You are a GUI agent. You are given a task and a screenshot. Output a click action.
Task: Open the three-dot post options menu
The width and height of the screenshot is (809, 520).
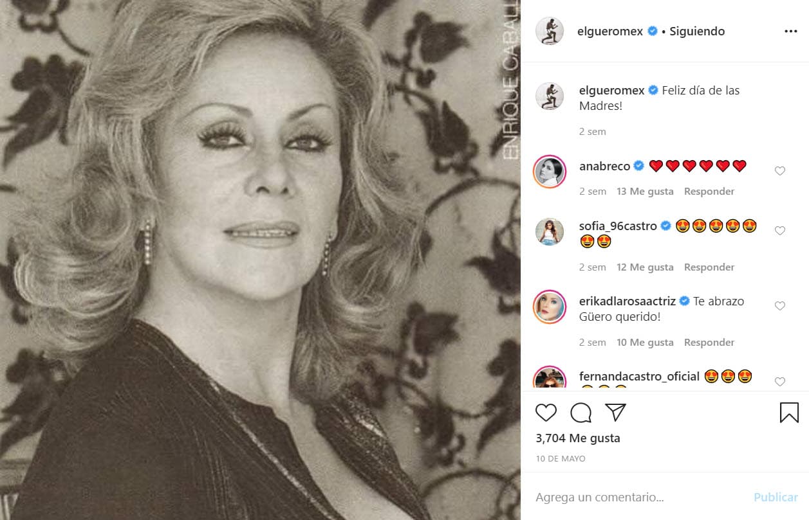point(790,30)
